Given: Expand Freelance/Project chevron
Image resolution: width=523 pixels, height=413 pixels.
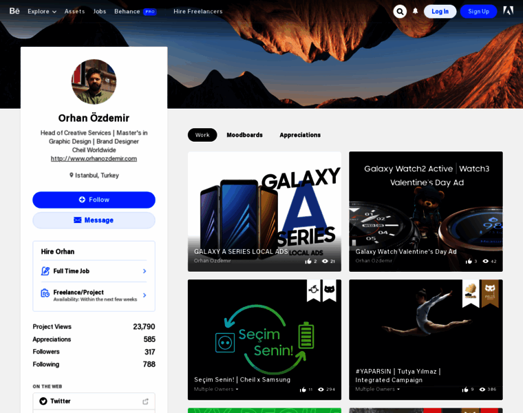Looking at the screenshot, I should click(x=145, y=295).
